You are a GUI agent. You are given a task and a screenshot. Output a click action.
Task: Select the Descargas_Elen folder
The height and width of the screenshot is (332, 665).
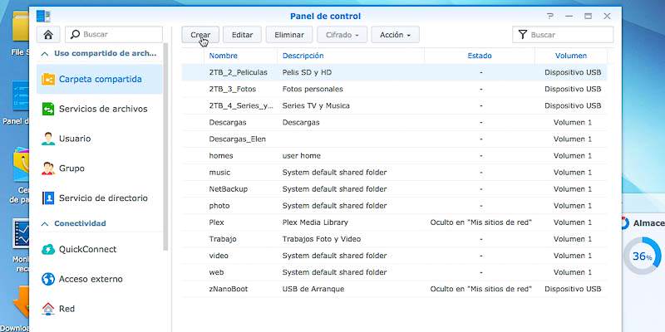pos(238,139)
